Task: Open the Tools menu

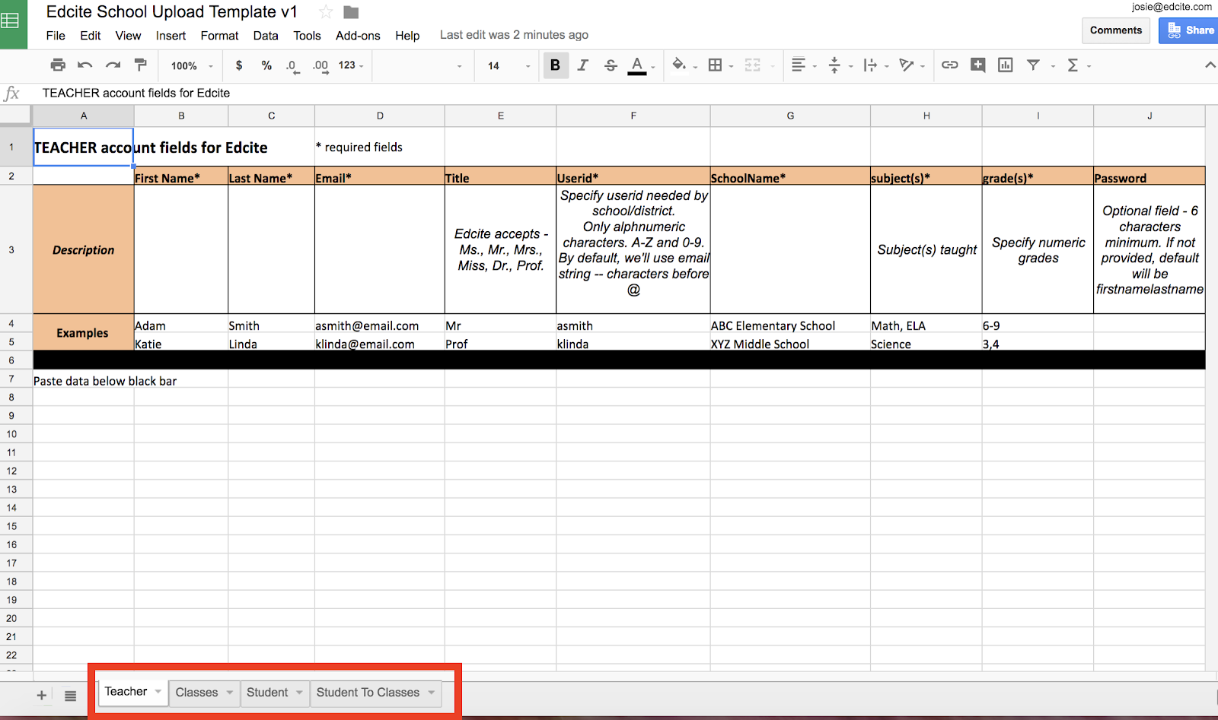Action: tap(307, 36)
